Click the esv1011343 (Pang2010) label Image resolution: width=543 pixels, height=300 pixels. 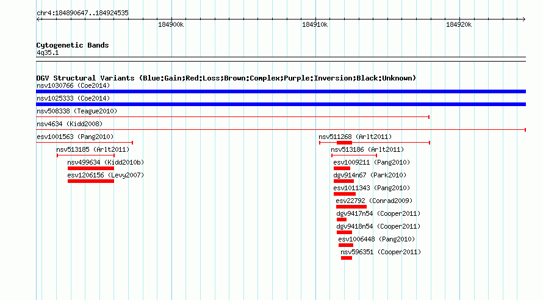tap(372, 188)
